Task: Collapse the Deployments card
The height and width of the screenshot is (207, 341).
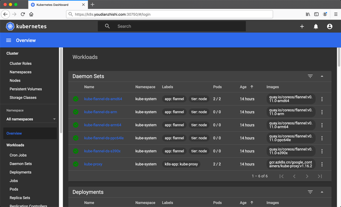Action: tap(322, 192)
